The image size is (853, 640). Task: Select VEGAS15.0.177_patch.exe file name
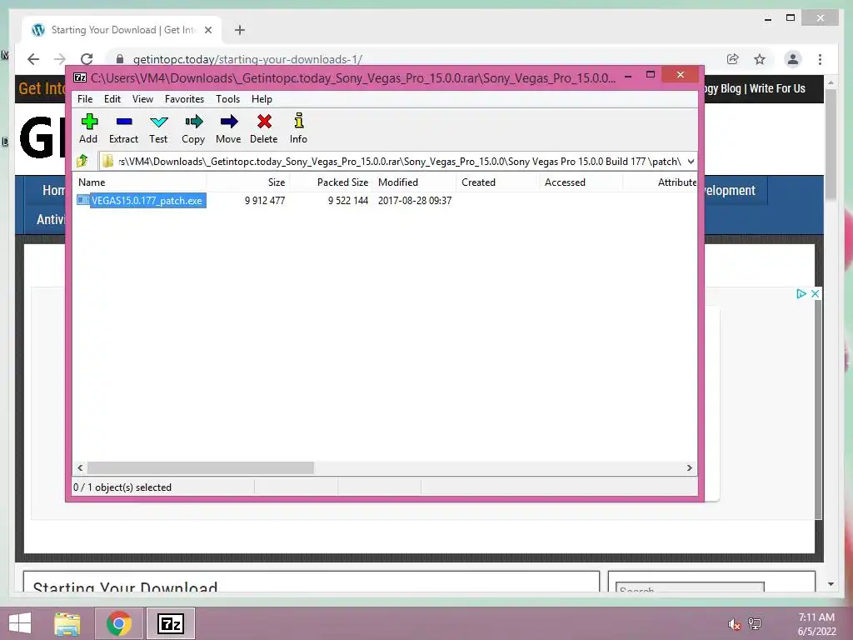147,200
